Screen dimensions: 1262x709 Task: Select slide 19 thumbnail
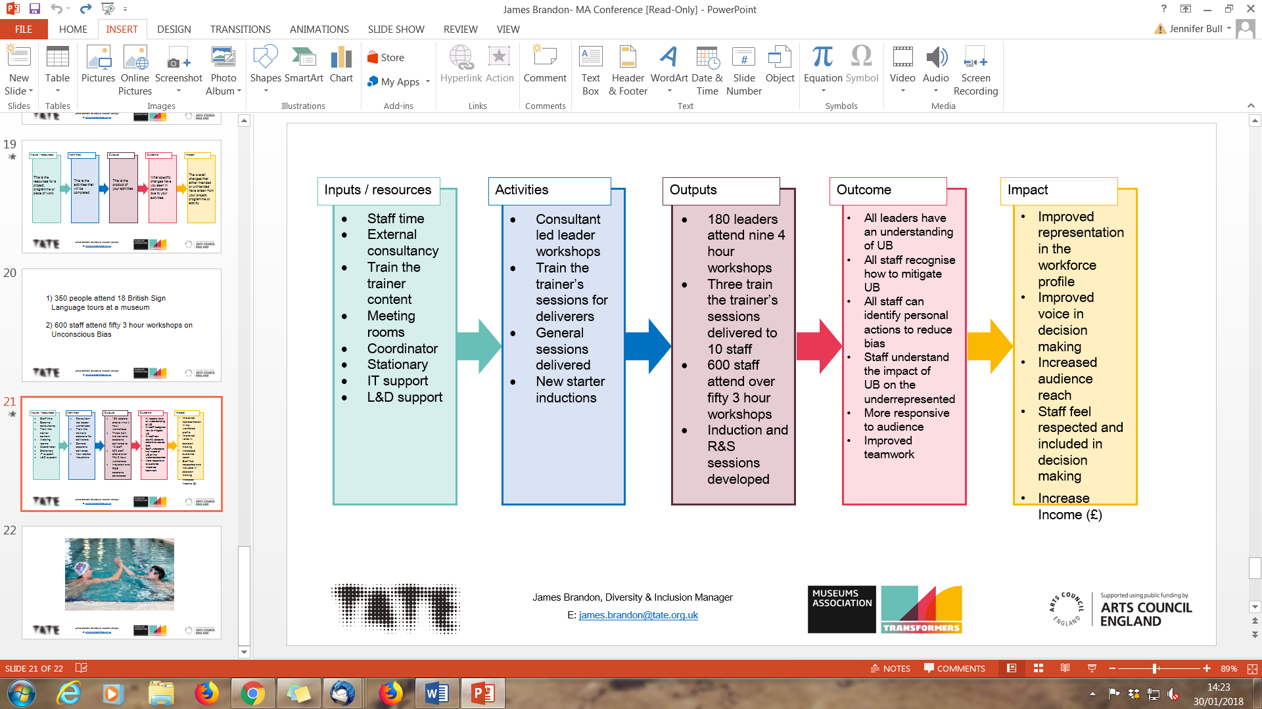pyautogui.click(x=122, y=196)
